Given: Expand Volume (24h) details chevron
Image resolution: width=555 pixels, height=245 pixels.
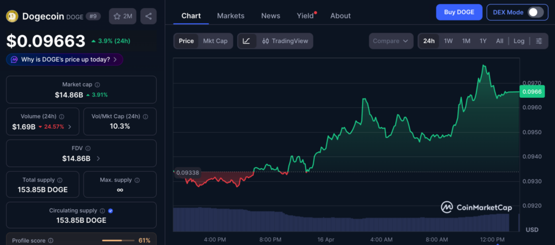Looking at the screenshot, I should click(x=69, y=127).
